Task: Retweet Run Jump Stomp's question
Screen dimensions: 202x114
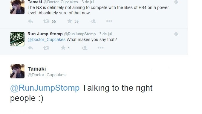Action: click(x=46, y=48)
